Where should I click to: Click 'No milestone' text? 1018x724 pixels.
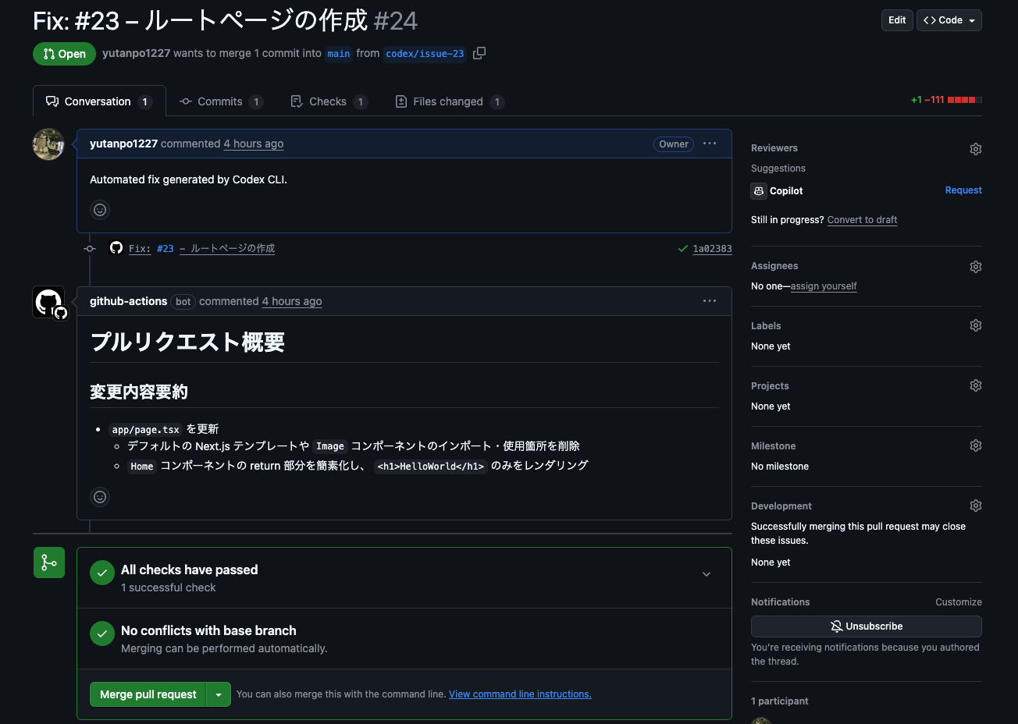pyautogui.click(x=780, y=467)
